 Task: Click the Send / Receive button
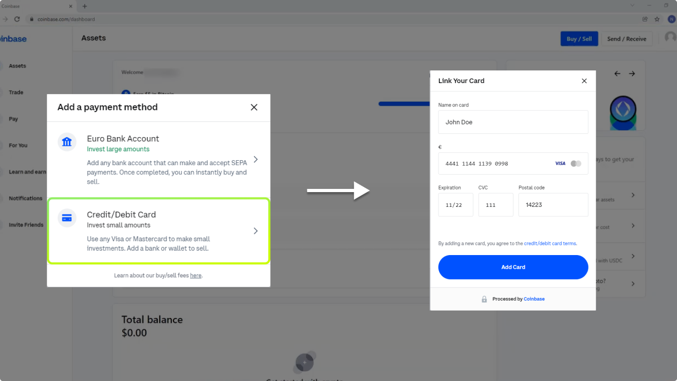[627, 39]
